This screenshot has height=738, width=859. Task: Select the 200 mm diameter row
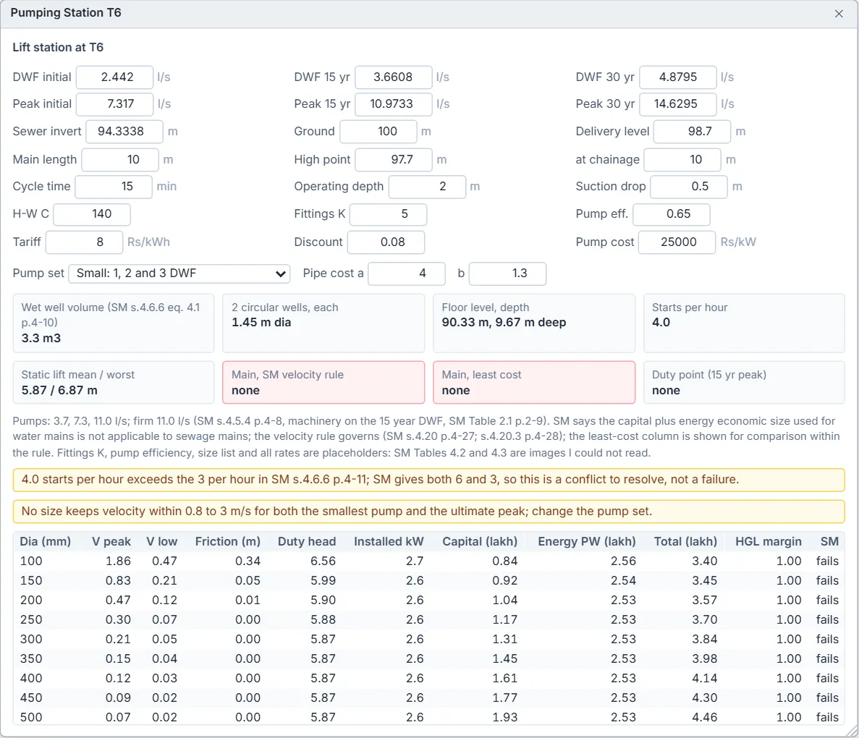tap(429, 601)
